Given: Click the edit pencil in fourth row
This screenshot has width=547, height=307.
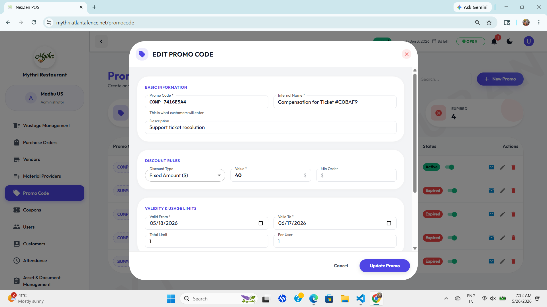Looking at the screenshot, I should [x=503, y=238].
